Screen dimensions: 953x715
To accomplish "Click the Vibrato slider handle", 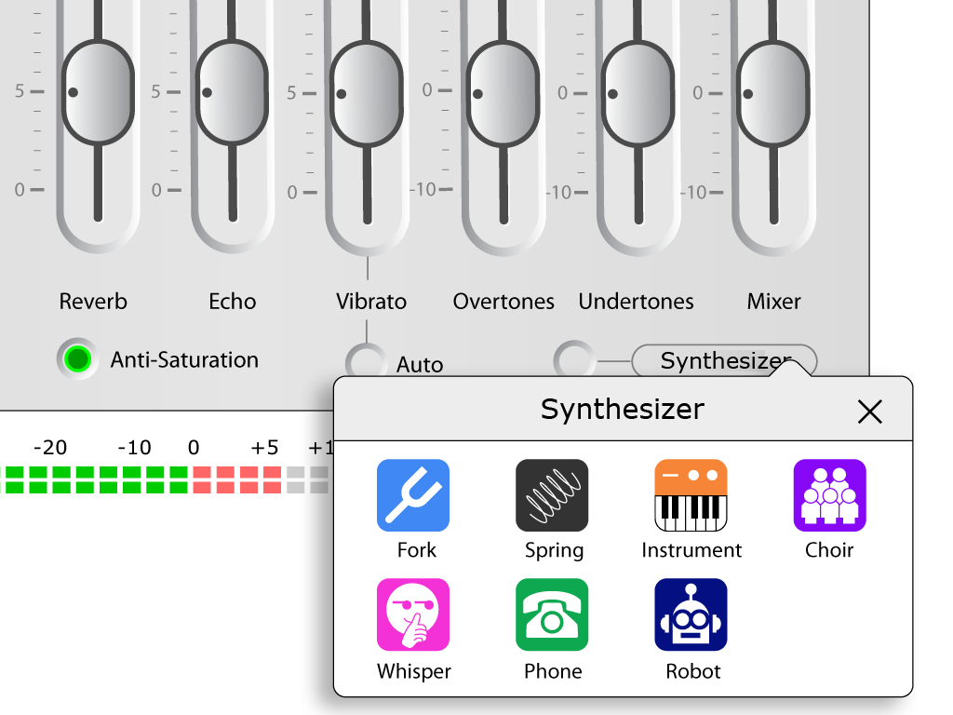I will coord(367,94).
